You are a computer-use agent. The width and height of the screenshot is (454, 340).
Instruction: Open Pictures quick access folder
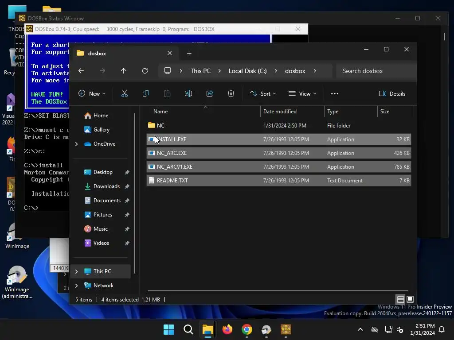click(103, 215)
